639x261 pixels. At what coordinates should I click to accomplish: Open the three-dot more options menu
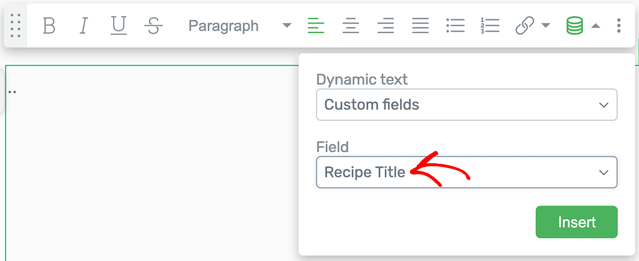(x=618, y=26)
